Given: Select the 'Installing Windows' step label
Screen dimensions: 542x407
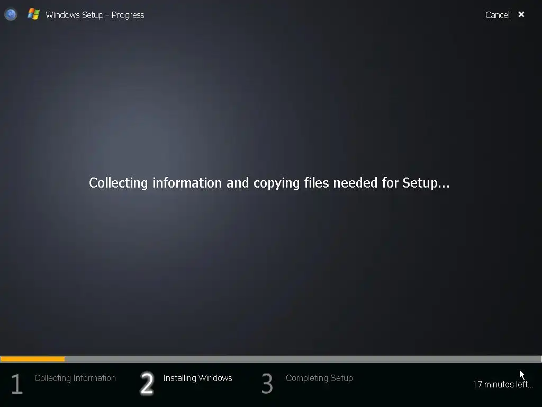Looking at the screenshot, I should 198,378.
